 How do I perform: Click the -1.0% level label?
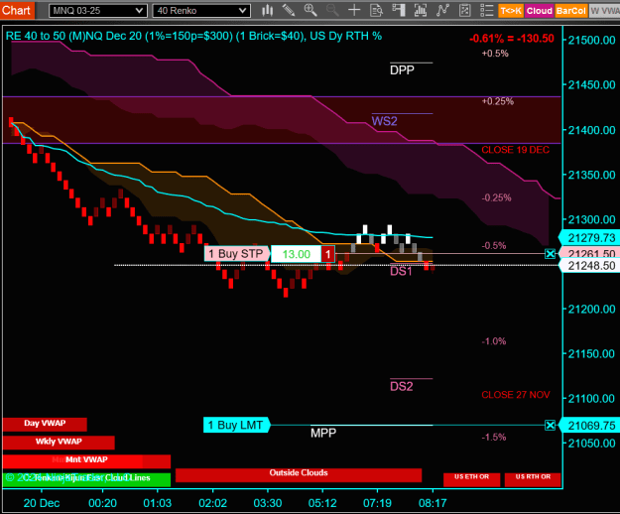tap(493, 341)
